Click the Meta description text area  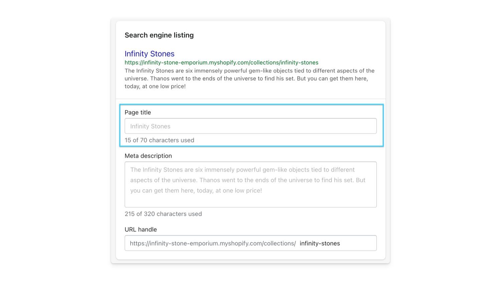pos(251,184)
